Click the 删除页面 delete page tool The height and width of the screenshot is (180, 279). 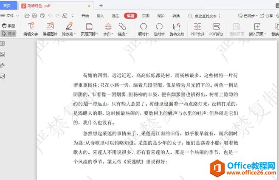237,29
